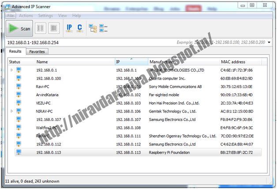The width and height of the screenshot is (277, 189).
Task: Sort by the IP column header
Action: (x=131, y=62)
